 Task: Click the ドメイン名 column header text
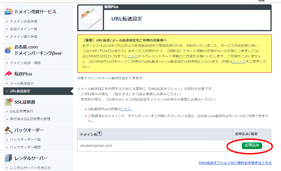point(88,134)
